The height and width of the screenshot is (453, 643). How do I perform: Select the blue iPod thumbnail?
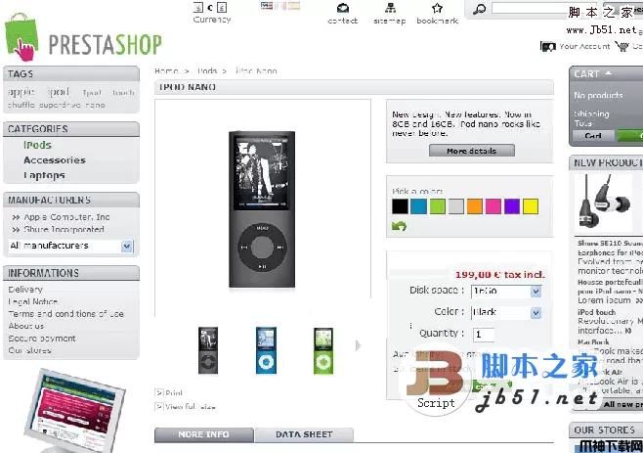[x=266, y=350]
